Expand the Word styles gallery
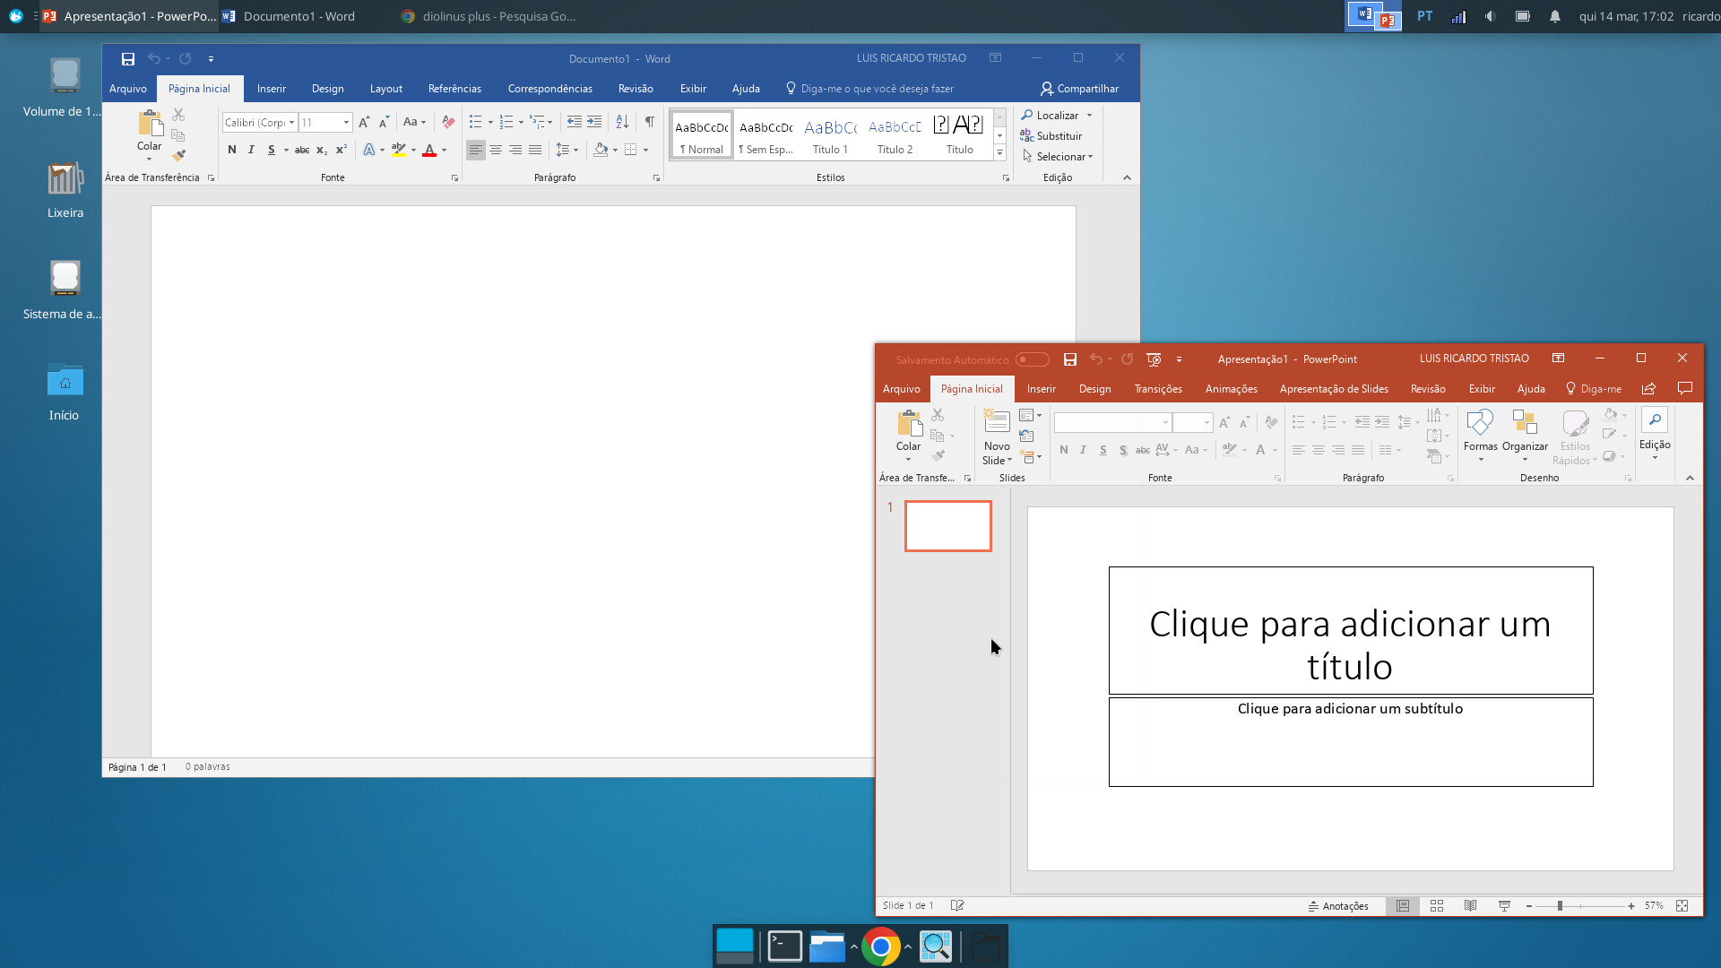Image resolution: width=1721 pixels, height=968 pixels. coord(999,153)
